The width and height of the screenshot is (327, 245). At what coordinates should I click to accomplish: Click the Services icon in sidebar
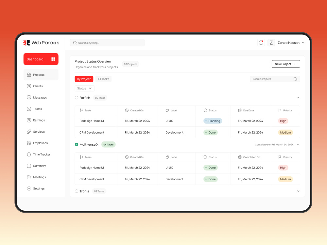[x=29, y=132]
